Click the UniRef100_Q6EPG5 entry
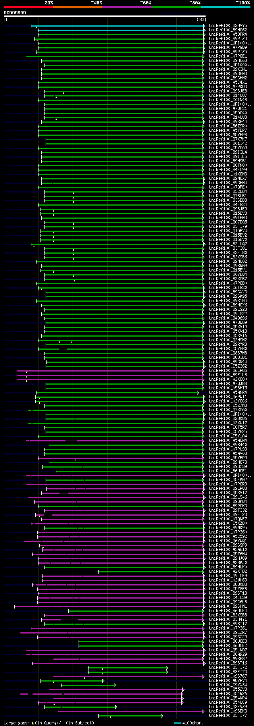Viewport: 254px width, 726px height. (228, 371)
